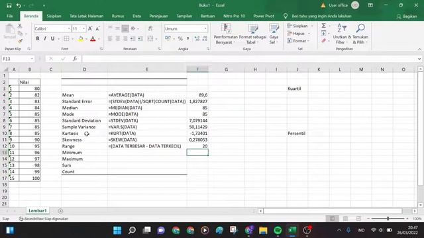
Task: Switch to Tata Letak Halaman tab
Action: pyautogui.click(x=86, y=16)
